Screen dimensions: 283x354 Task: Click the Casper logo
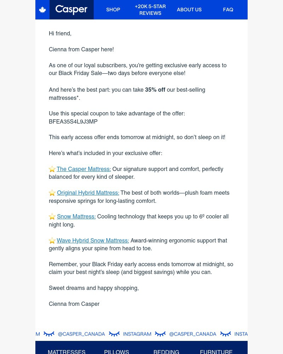71,10
